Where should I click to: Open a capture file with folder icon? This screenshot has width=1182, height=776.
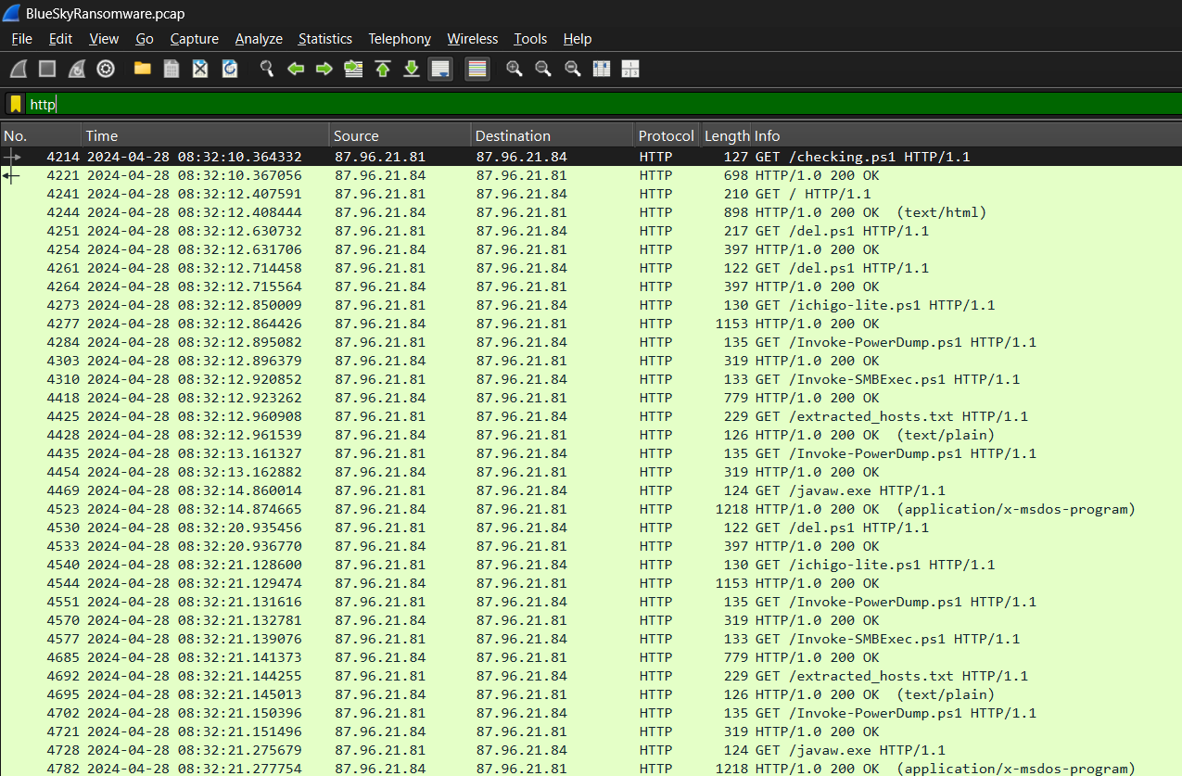[x=142, y=69]
